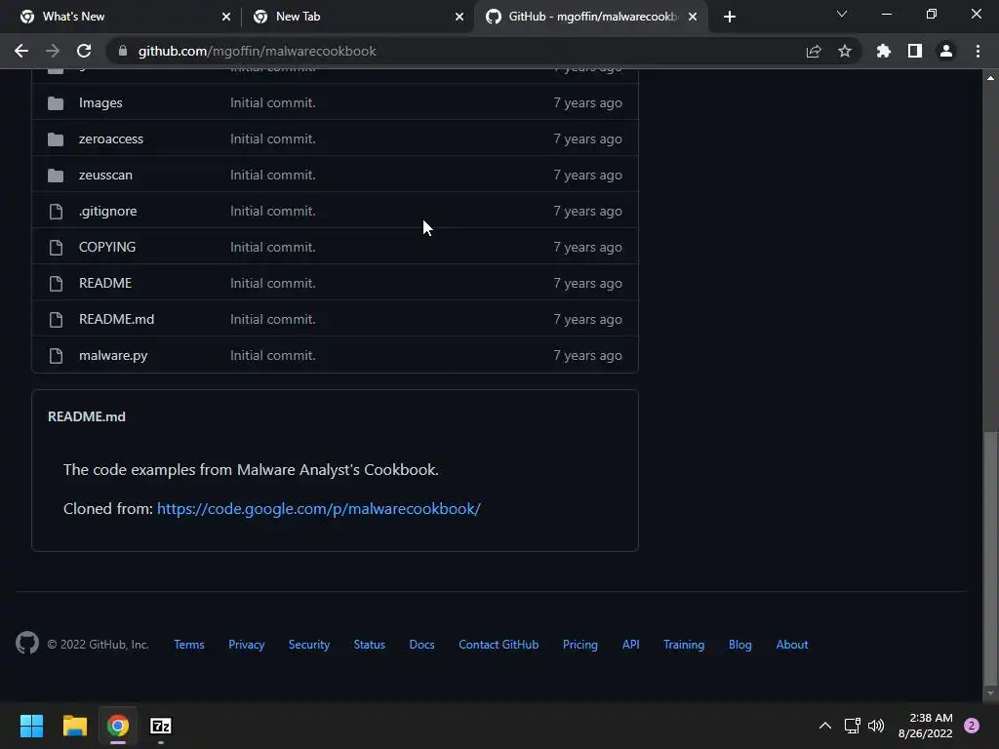Click the zeusscan folder icon
This screenshot has height=749, width=999.
pos(56,176)
